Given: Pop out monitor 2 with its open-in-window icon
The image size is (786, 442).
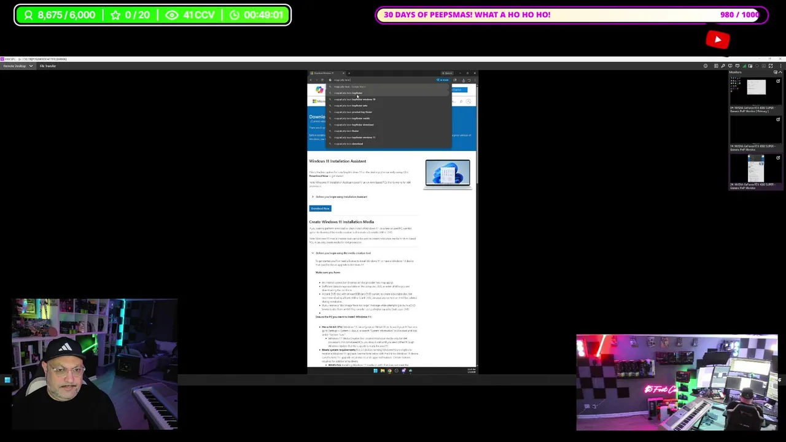Looking at the screenshot, I should pos(778,158).
